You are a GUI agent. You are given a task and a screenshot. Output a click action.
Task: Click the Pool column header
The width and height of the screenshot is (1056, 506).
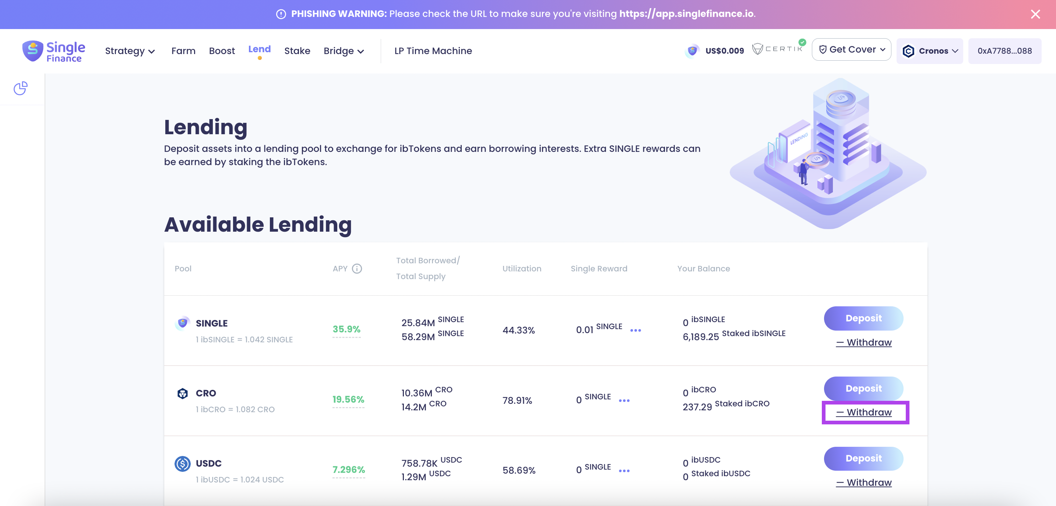[x=183, y=268]
